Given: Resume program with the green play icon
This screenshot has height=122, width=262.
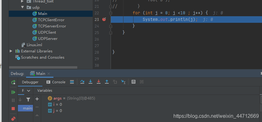Looking at the screenshot, I should [13, 92].
